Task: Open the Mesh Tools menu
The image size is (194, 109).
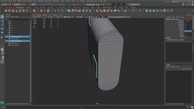Action: [x=48, y=1]
